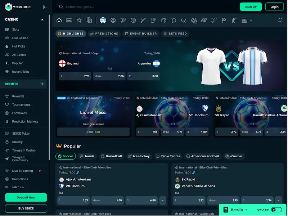Switch to the Predictions tab
The height and width of the screenshot is (216, 288).
point(104,33)
